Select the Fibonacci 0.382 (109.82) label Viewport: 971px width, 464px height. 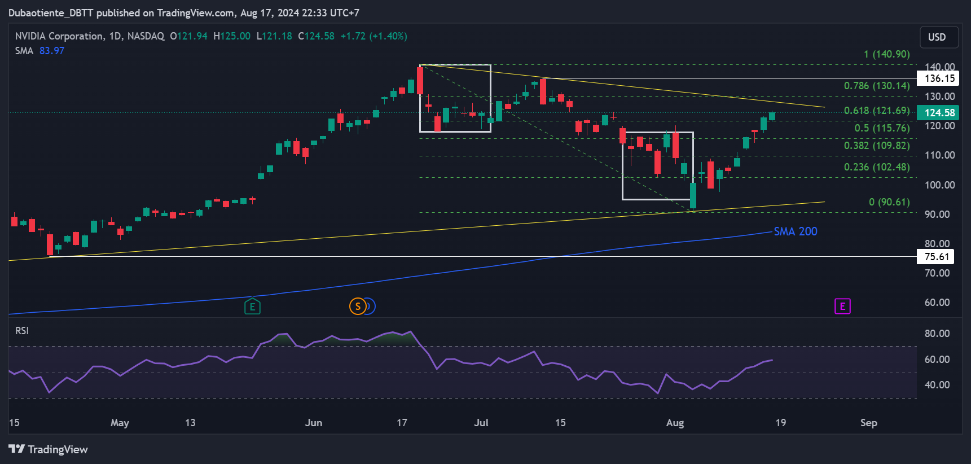[x=877, y=146]
